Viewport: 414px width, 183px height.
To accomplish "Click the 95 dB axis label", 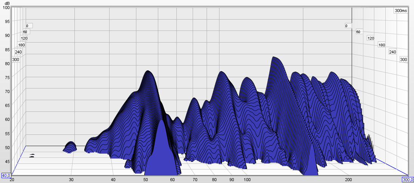I will click(x=8, y=21).
